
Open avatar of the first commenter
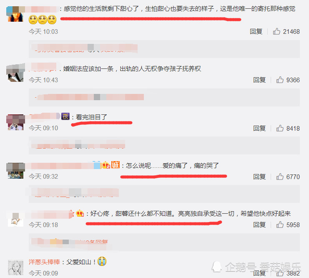15,14
